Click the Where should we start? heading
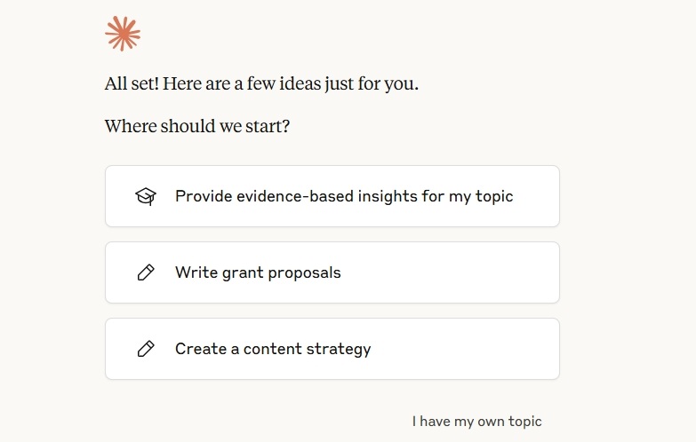The width and height of the screenshot is (696, 442). 197,126
